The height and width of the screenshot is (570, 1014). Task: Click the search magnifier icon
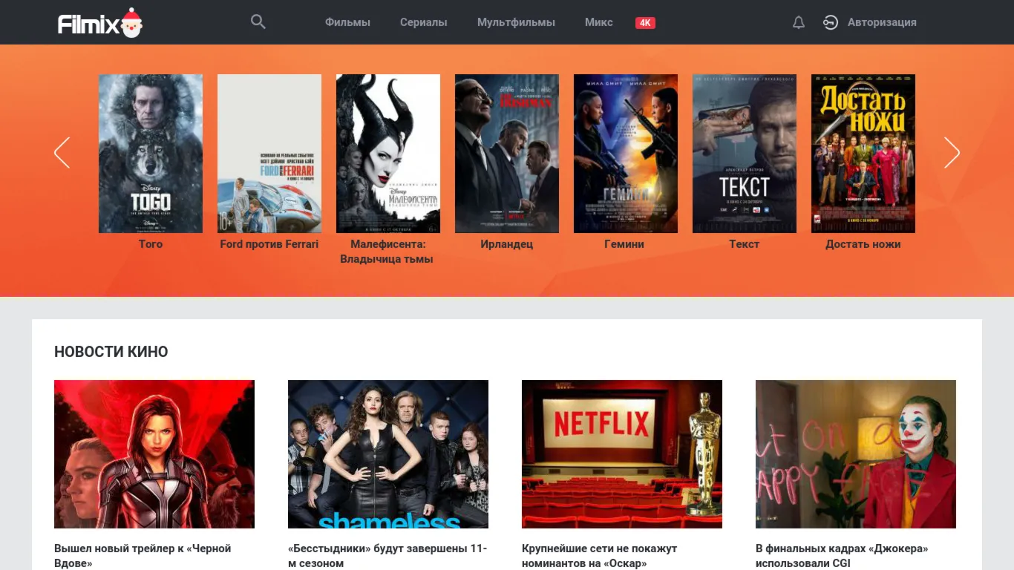(258, 22)
